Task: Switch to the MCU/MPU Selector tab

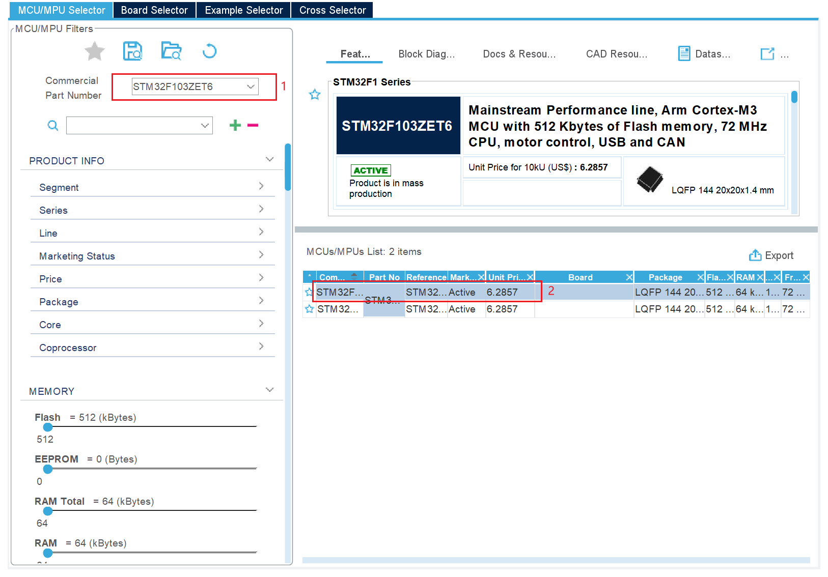Action: tap(61, 10)
